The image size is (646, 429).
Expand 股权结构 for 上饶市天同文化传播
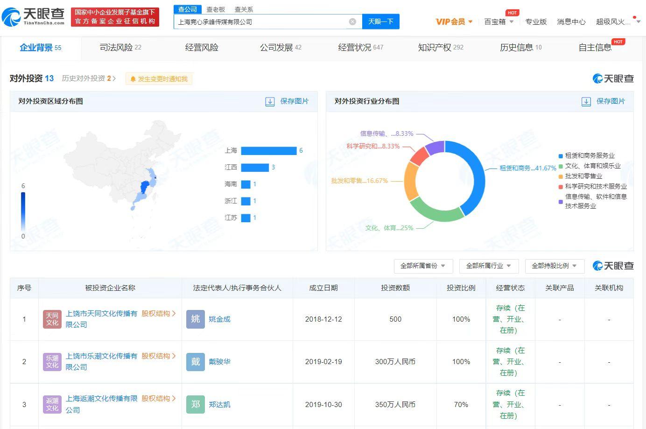pyautogui.click(x=159, y=314)
